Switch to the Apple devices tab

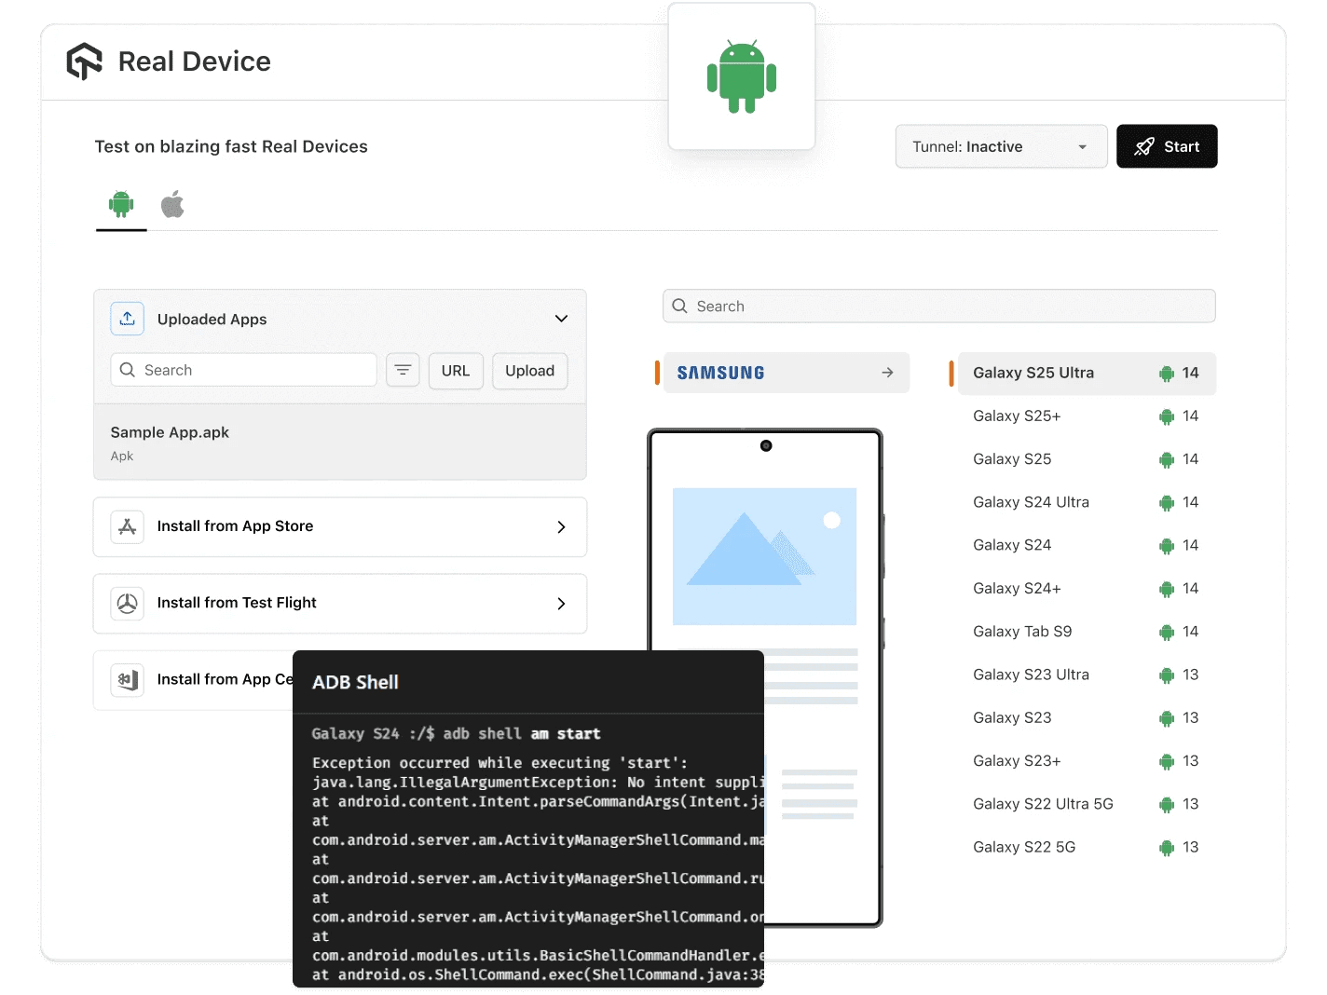[172, 204]
